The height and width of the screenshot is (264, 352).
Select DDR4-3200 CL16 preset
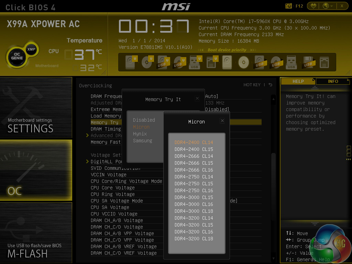pos(194,232)
